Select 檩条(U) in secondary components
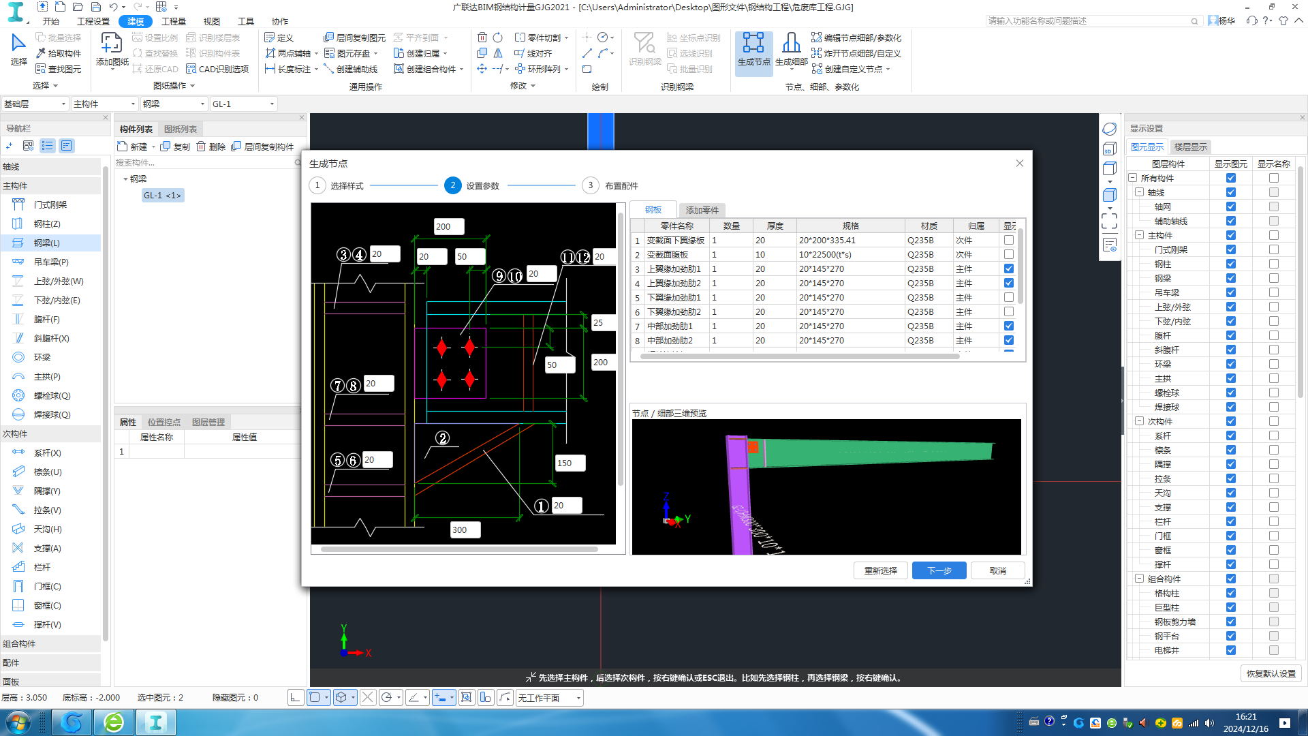 point(48,472)
